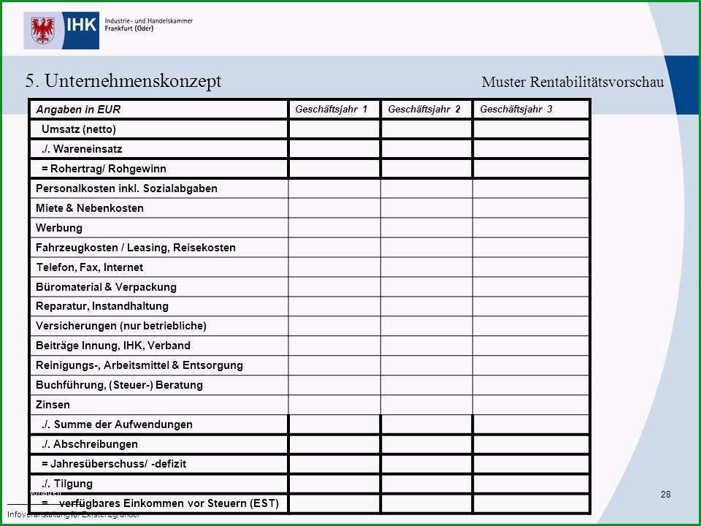Click the Buchführung cell for Geschäftsjahr 3
Image resolution: width=701 pixels, height=526 pixels.
(x=531, y=385)
